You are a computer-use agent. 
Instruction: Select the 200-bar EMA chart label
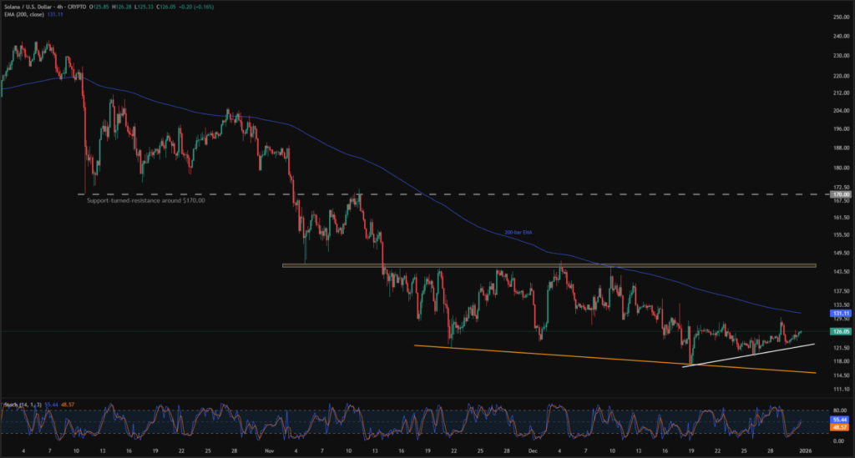(518, 233)
